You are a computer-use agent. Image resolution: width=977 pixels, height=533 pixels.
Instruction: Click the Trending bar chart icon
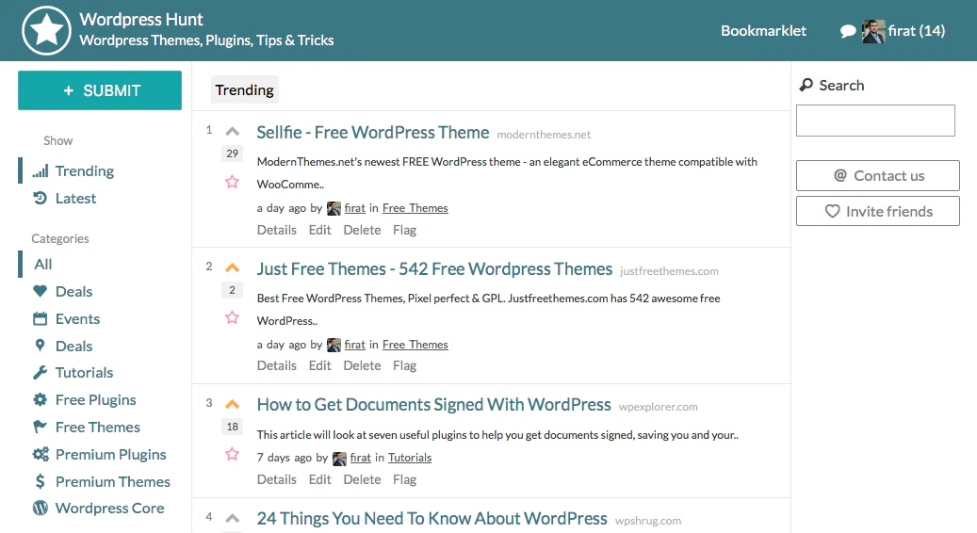(x=40, y=170)
